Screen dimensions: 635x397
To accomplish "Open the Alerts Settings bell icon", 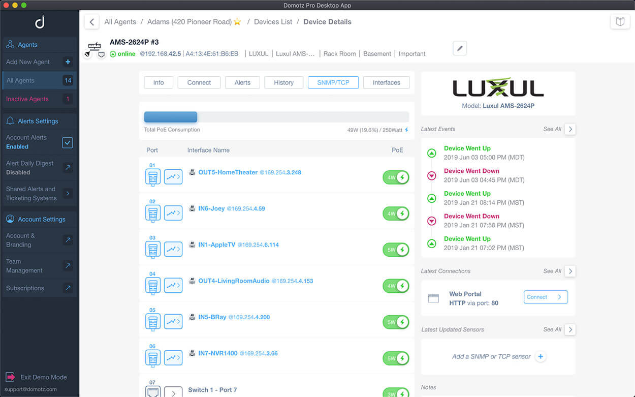I will click(11, 121).
